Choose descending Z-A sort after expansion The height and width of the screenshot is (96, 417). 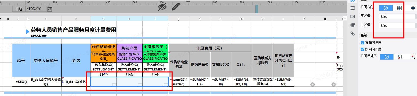tap(413, 57)
